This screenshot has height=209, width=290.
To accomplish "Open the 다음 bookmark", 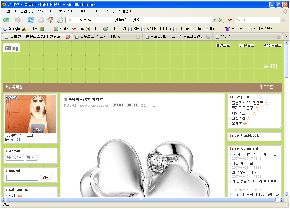I will pyautogui.click(x=46, y=29).
